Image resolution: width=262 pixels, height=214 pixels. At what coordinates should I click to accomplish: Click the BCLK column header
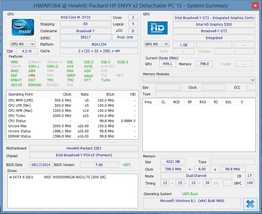point(103,94)
